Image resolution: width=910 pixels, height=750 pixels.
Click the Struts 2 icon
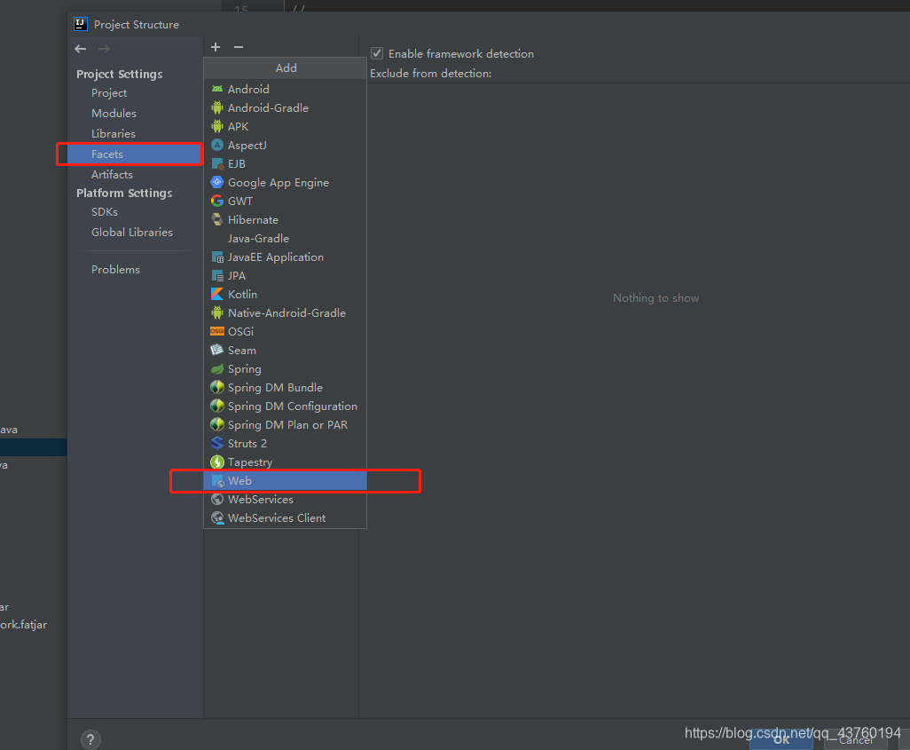217,443
